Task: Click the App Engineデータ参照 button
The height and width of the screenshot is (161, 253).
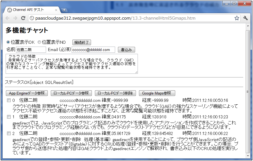Action: pyautogui.click(x=27, y=93)
